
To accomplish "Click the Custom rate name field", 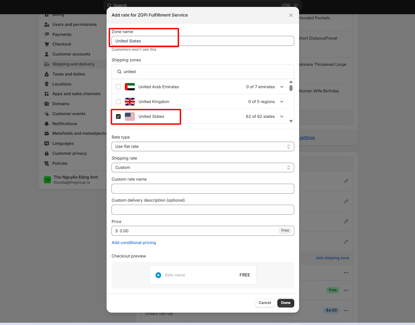I will click(202, 189).
